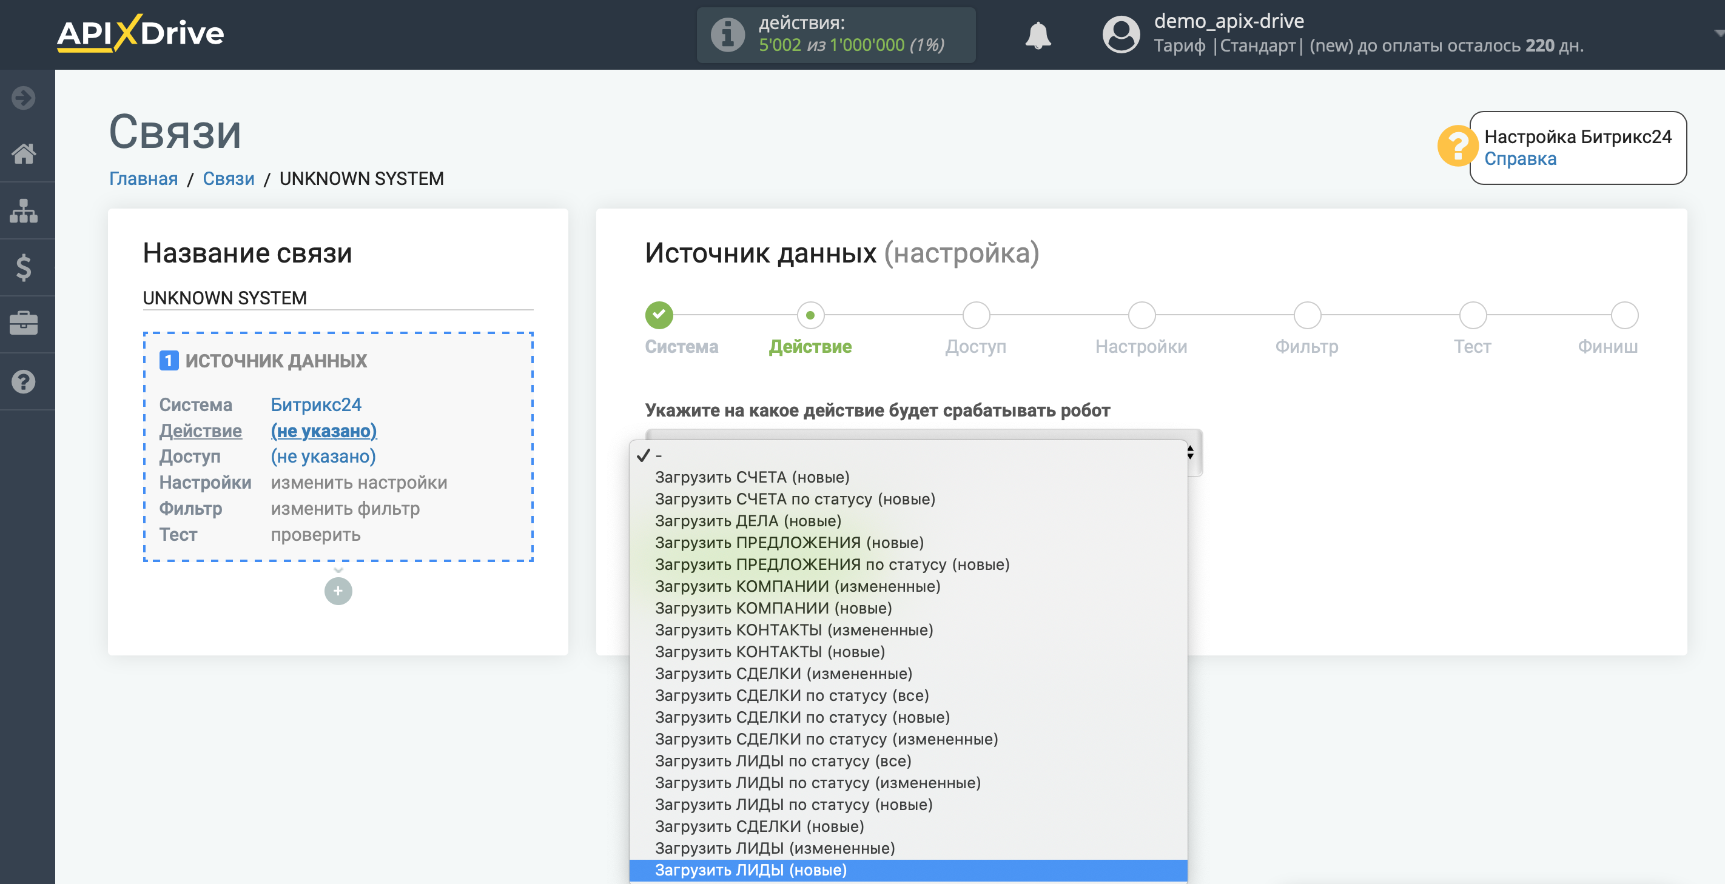Open billing dollar icon in sidebar
The width and height of the screenshot is (1725, 884).
(x=24, y=267)
